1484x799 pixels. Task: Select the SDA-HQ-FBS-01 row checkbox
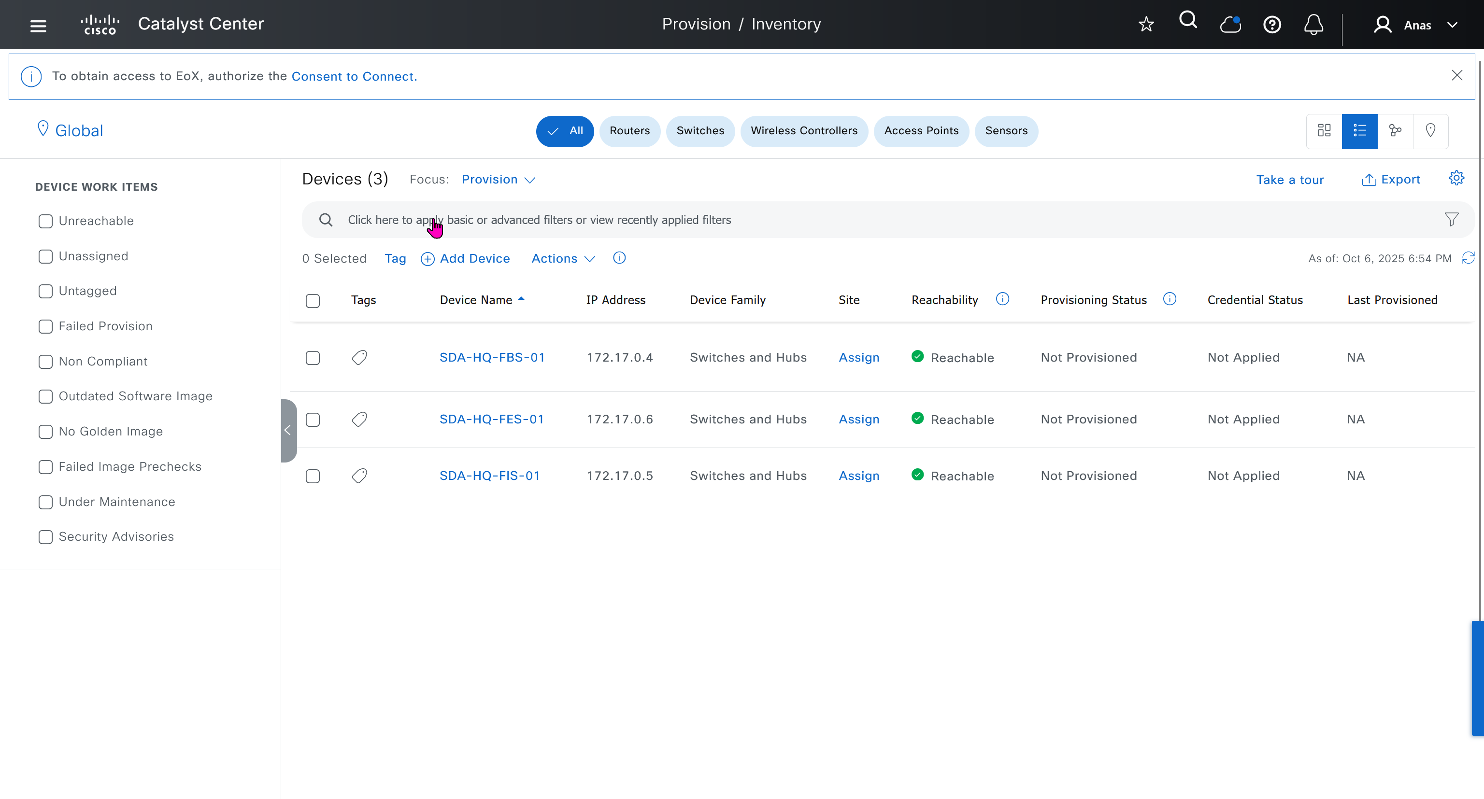coord(313,358)
